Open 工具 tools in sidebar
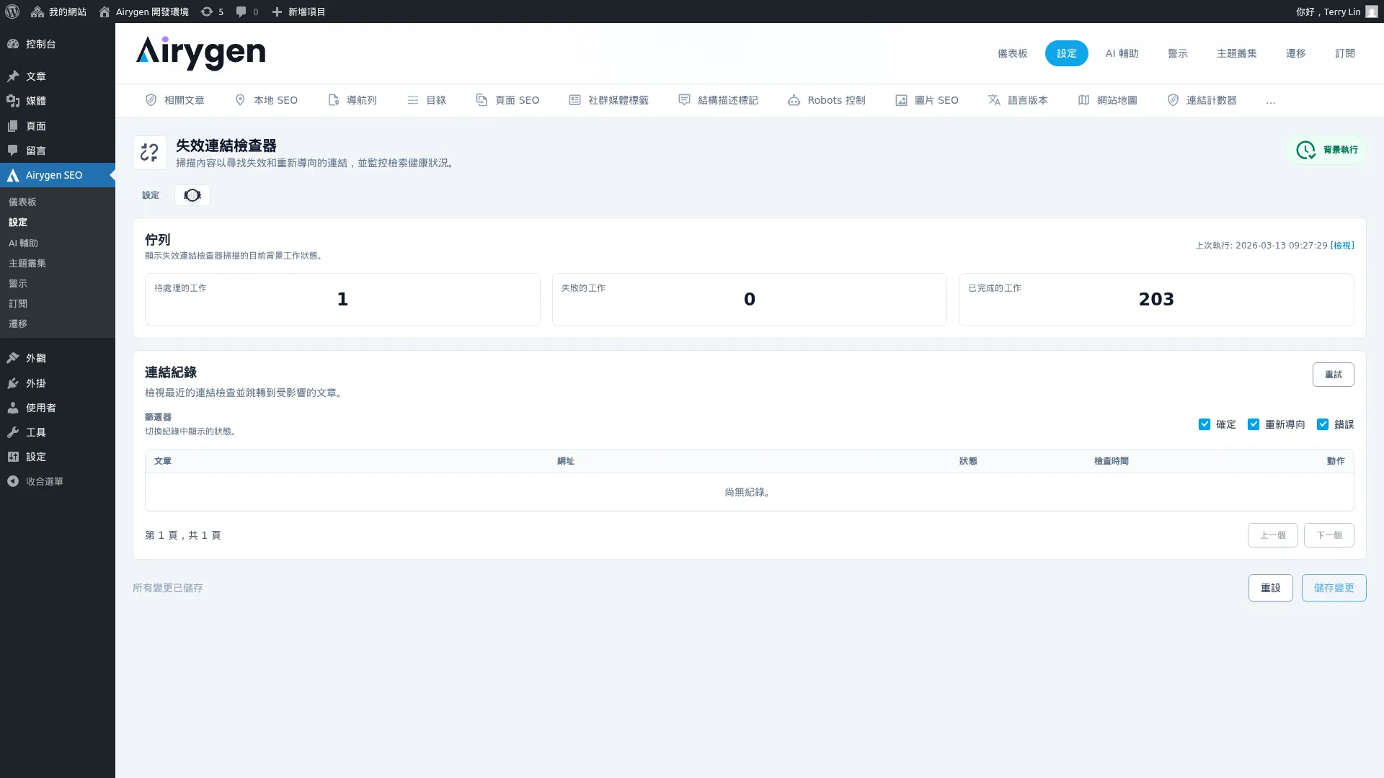1384x778 pixels. (58, 432)
